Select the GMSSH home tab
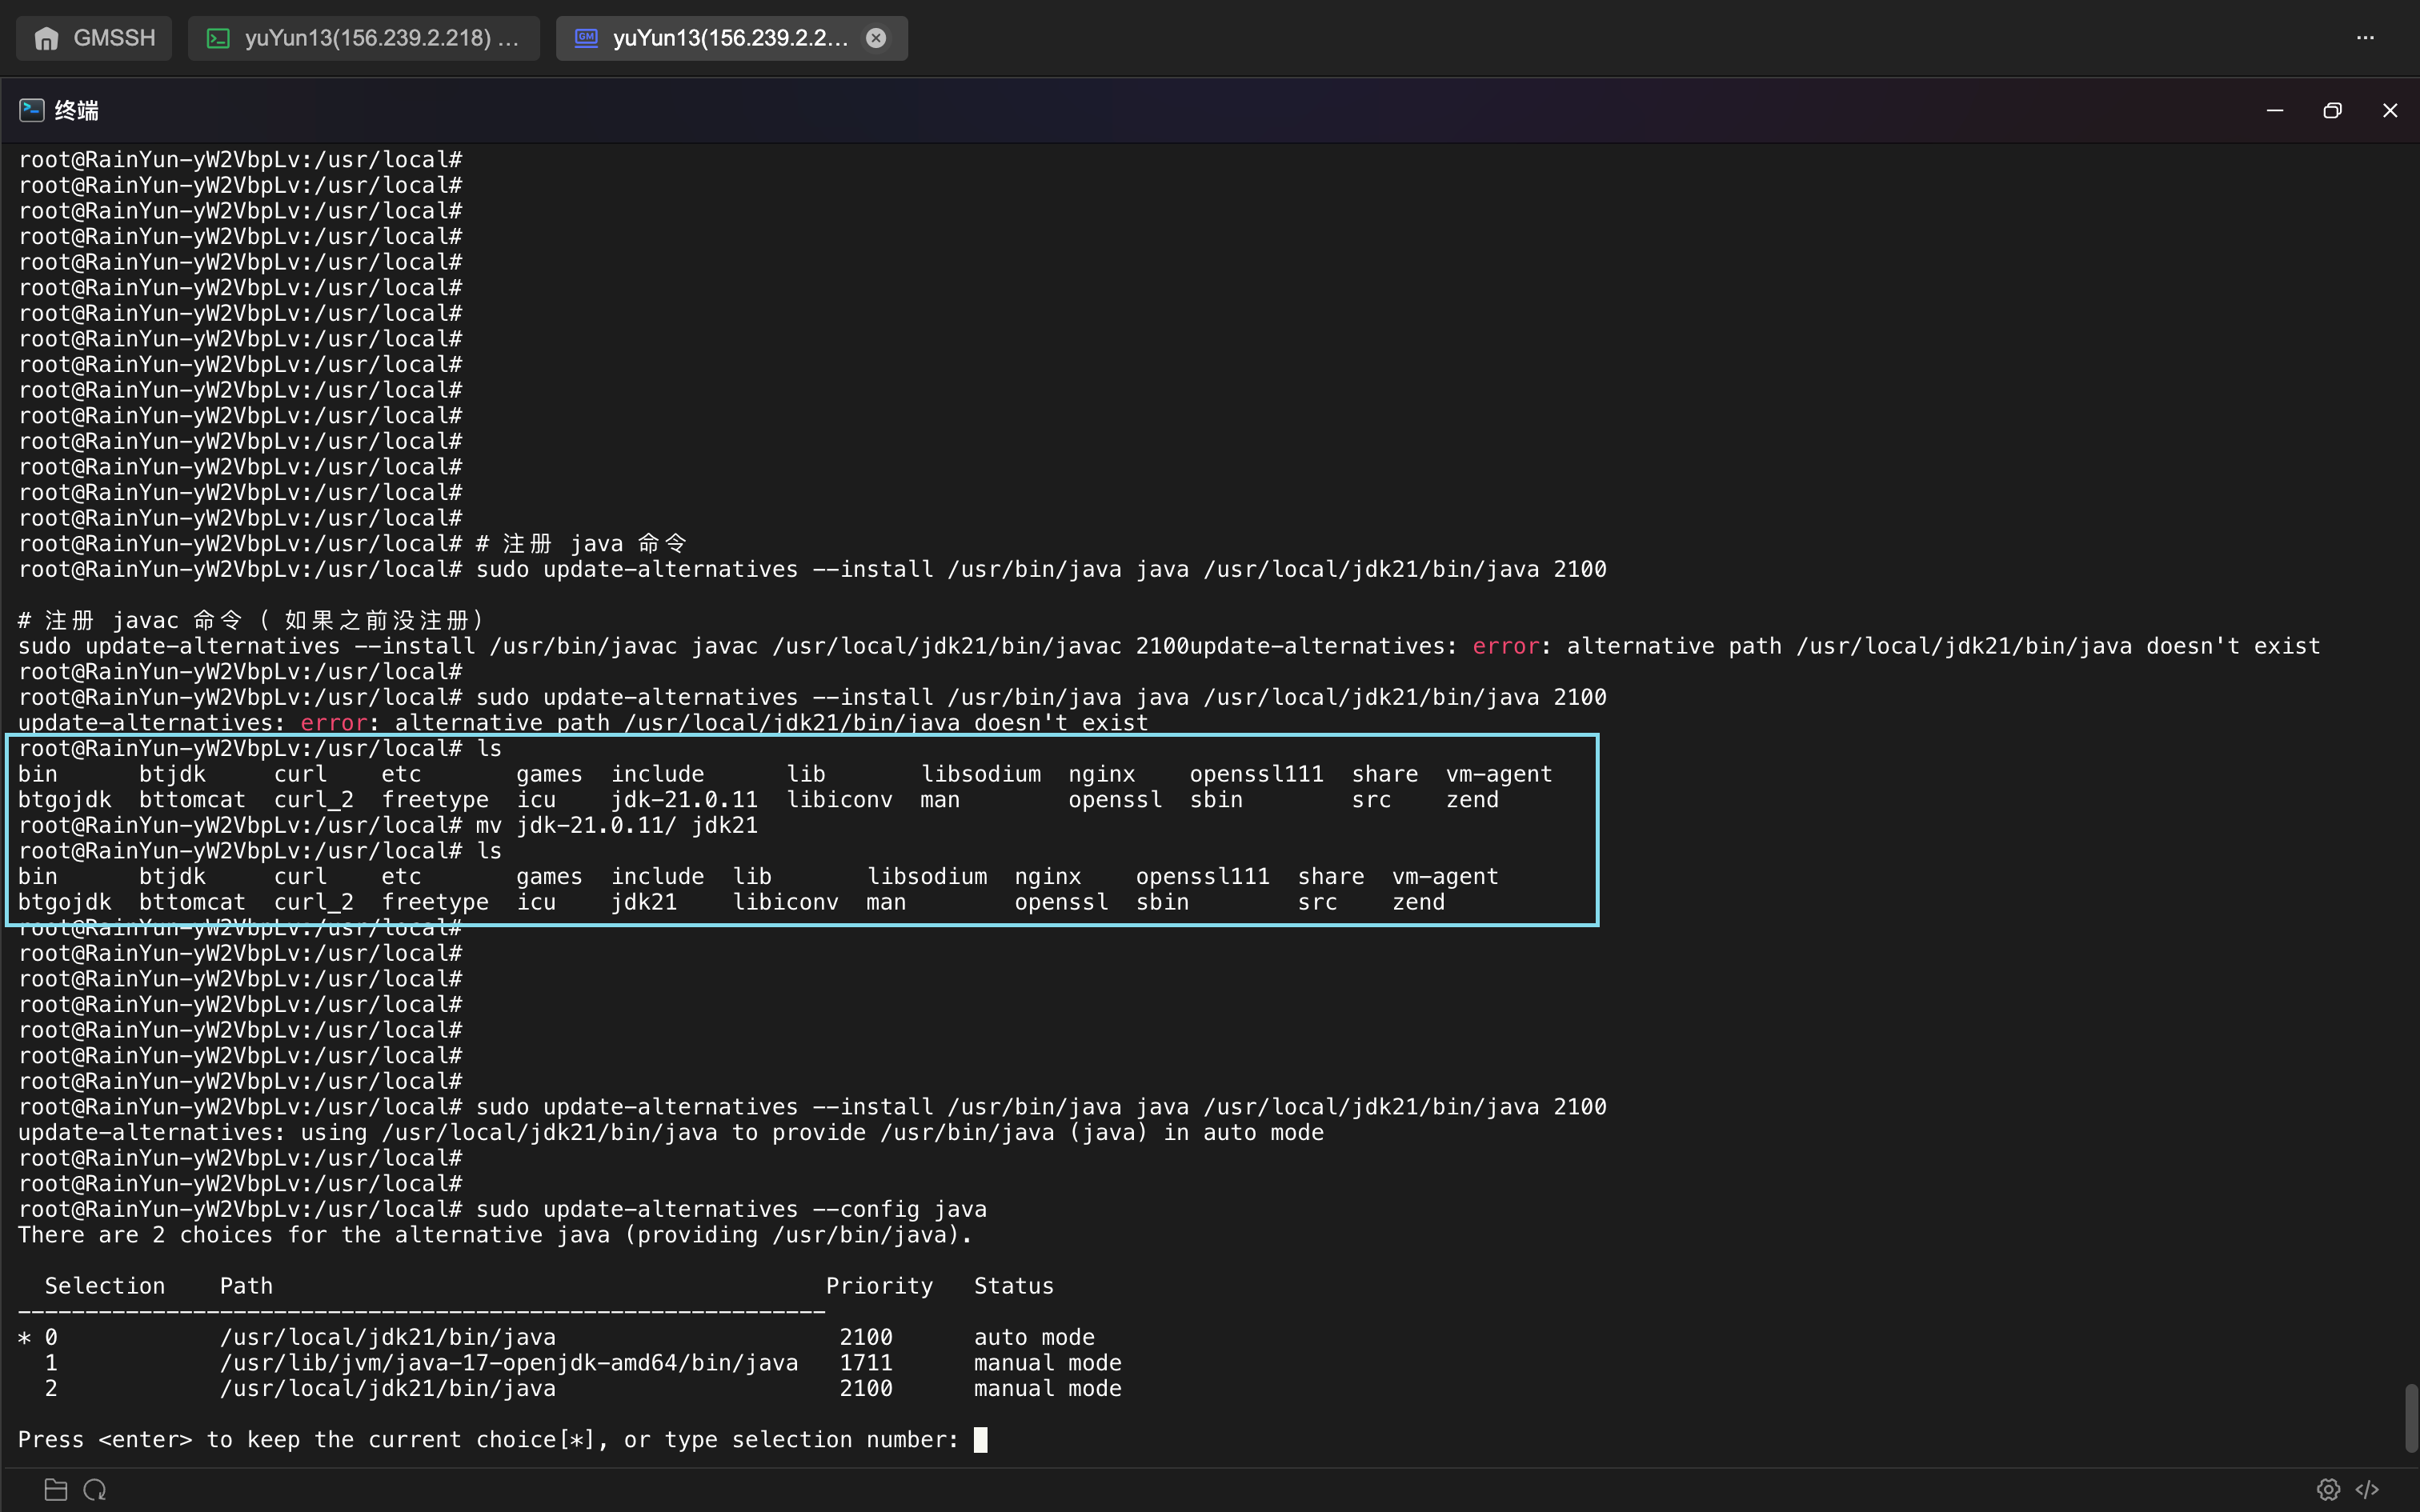2420x1512 pixels. click(94, 38)
